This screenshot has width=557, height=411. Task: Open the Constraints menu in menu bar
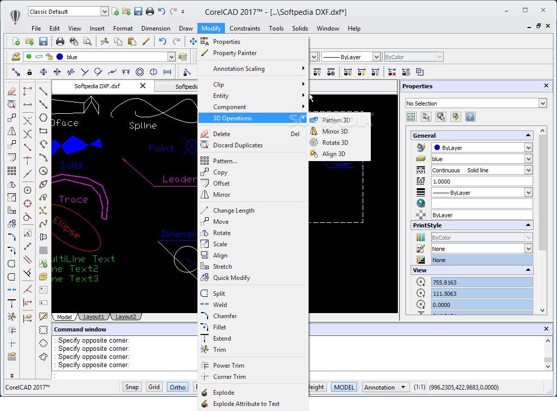(x=245, y=29)
